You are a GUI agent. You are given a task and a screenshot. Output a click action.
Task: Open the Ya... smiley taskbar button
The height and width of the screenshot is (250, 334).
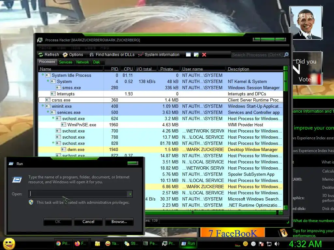tap(112, 243)
